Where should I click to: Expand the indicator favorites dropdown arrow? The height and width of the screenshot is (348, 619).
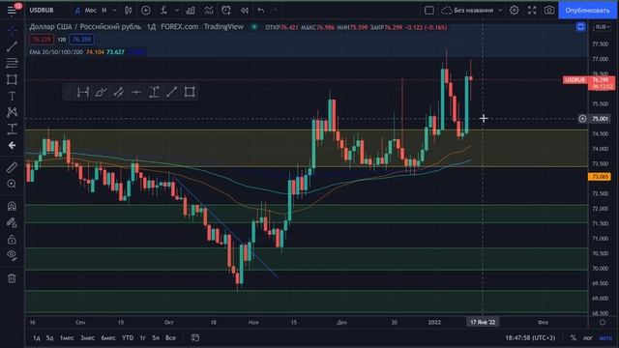click(x=177, y=11)
